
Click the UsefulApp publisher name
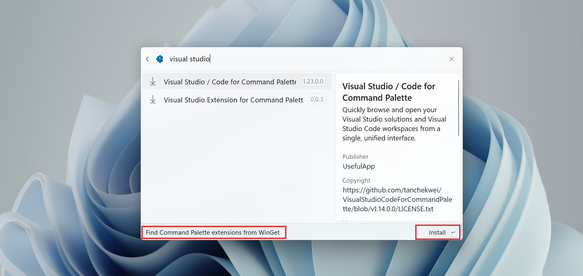click(x=358, y=166)
